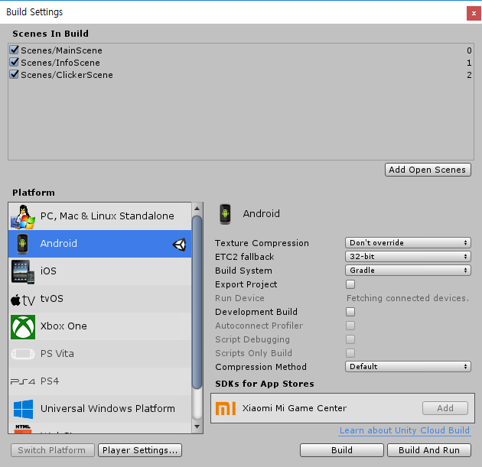Select the Scenes/ClickerScene row text

pos(67,75)
